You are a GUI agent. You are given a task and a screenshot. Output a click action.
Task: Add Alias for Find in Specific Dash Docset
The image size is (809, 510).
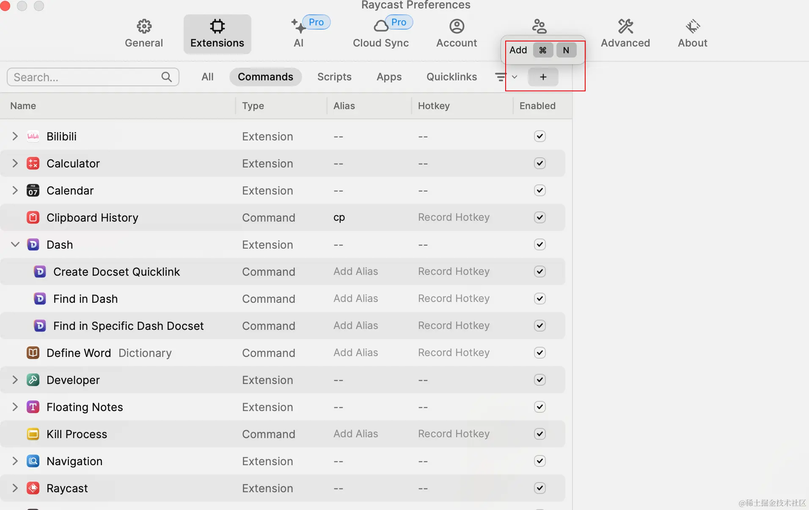click(x=356, y=326)
